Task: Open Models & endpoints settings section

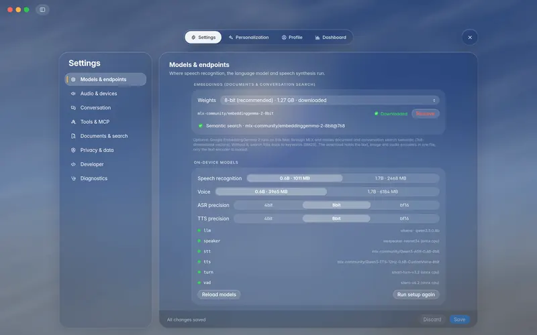Action: point(105,79)
